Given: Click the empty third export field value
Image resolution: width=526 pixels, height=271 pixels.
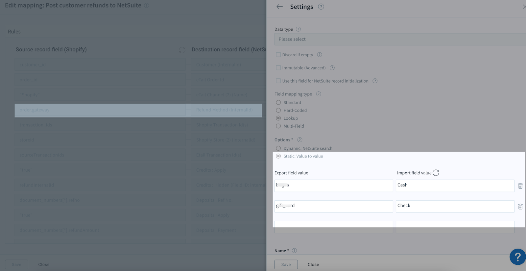Looking at the screenshot, I should [x=334, y=227].
